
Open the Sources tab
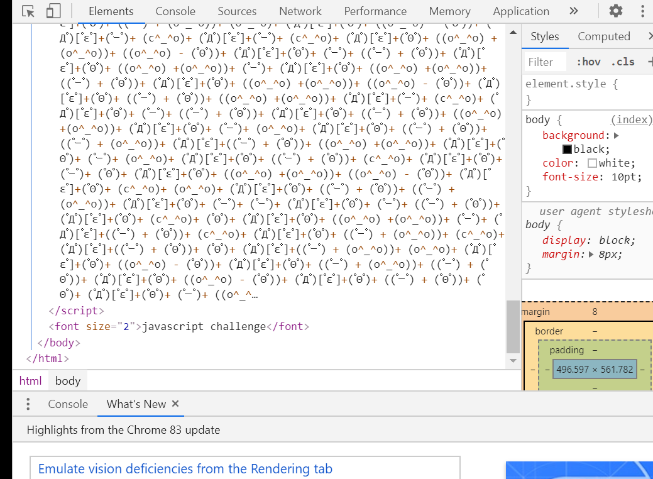tap(237, 11)
